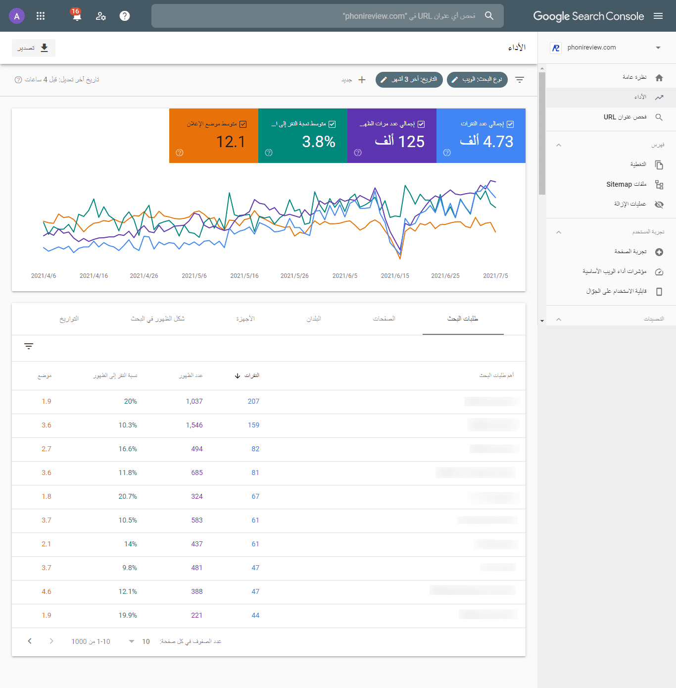Switch to the Devices tab
676x688 pixels.
click(245, 318)
